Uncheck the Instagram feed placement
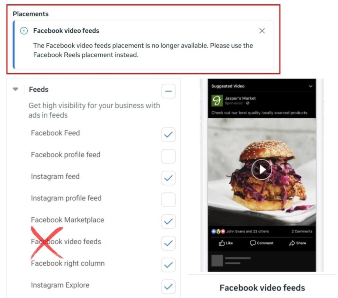Screen dimensions: 338x298 [168, 178]
